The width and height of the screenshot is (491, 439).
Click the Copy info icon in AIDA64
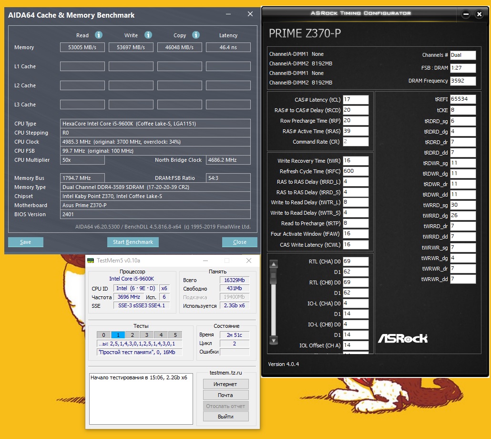(196, 35)
